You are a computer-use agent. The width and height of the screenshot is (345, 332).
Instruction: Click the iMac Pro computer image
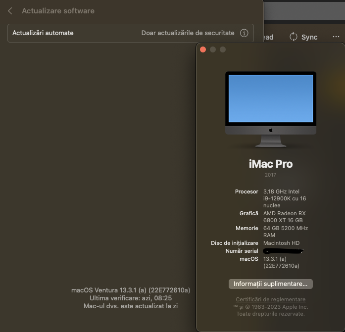click(271, 109)
